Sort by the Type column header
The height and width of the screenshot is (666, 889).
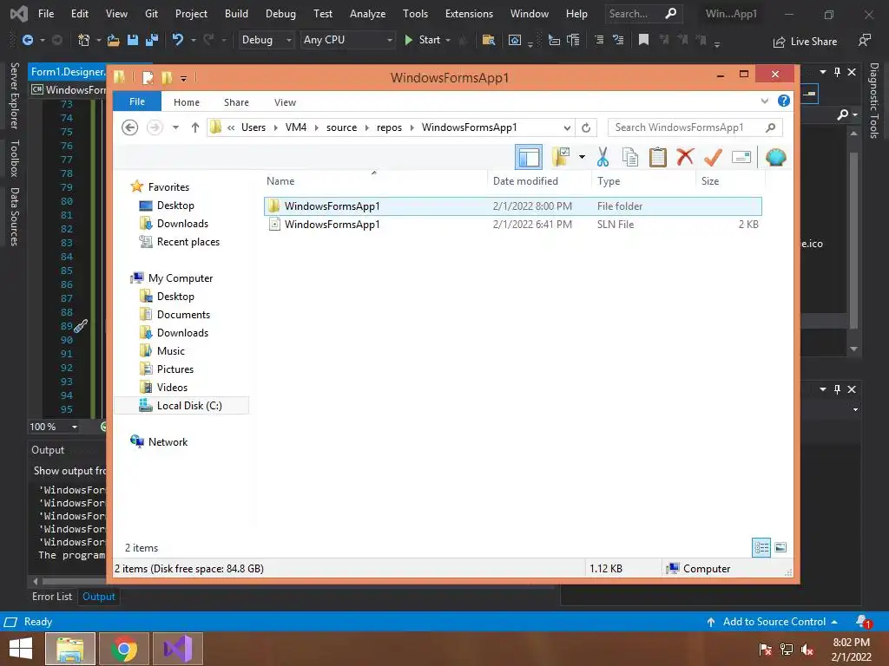(609, 181)
